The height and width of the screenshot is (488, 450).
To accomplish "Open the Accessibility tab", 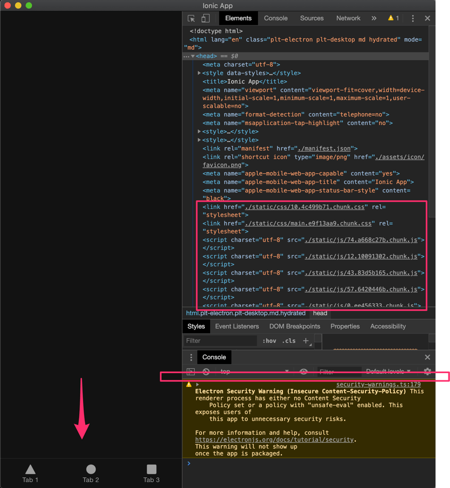I will [x=388, y=326].
